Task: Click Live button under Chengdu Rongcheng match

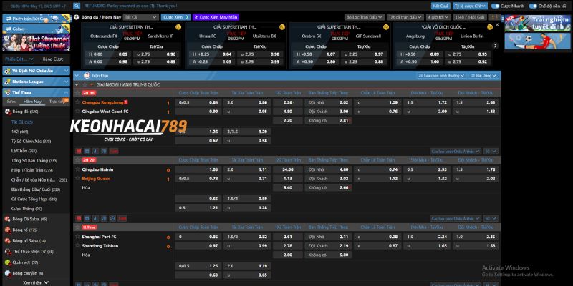Action: point(114,151)
